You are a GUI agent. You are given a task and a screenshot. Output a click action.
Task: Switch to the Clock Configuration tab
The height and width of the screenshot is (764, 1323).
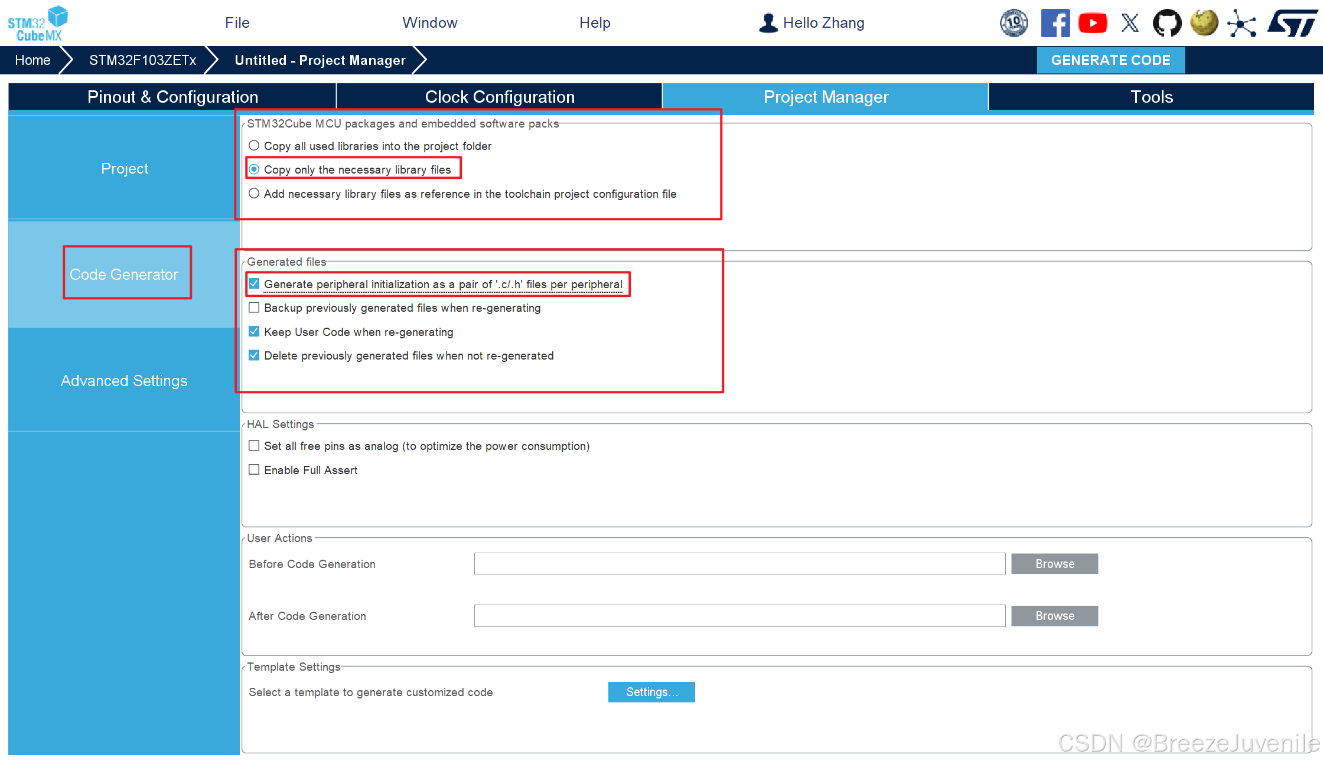(x=499, y=97)
